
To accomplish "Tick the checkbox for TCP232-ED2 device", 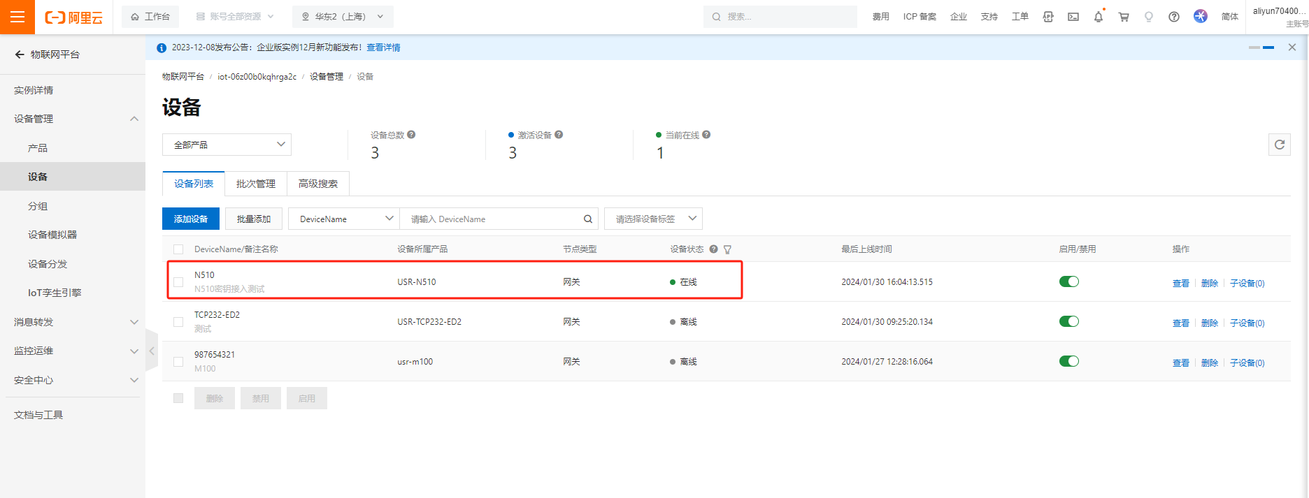I will coord(178,322).
